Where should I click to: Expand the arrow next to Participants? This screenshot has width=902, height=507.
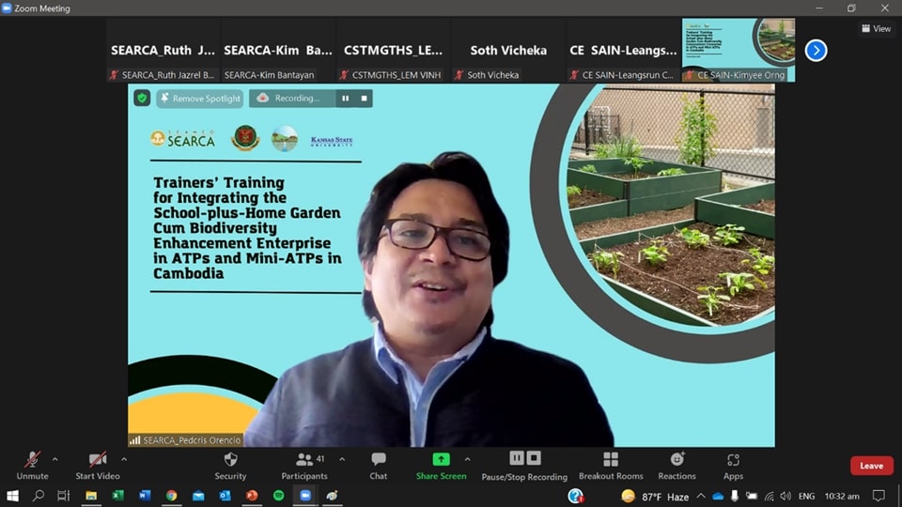[341, 459]
